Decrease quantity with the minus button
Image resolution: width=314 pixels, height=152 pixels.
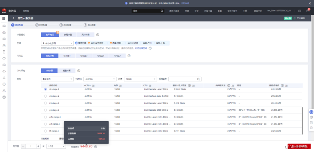(x=23, y=146)
